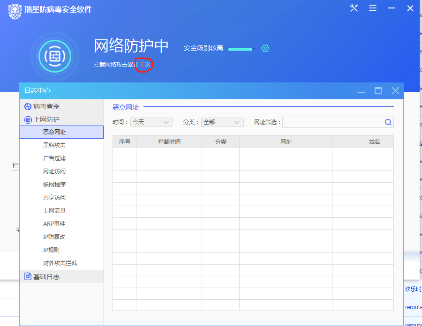Open the hamburger main menu icon
Screen dimensions: 422x326
[373, 8]
